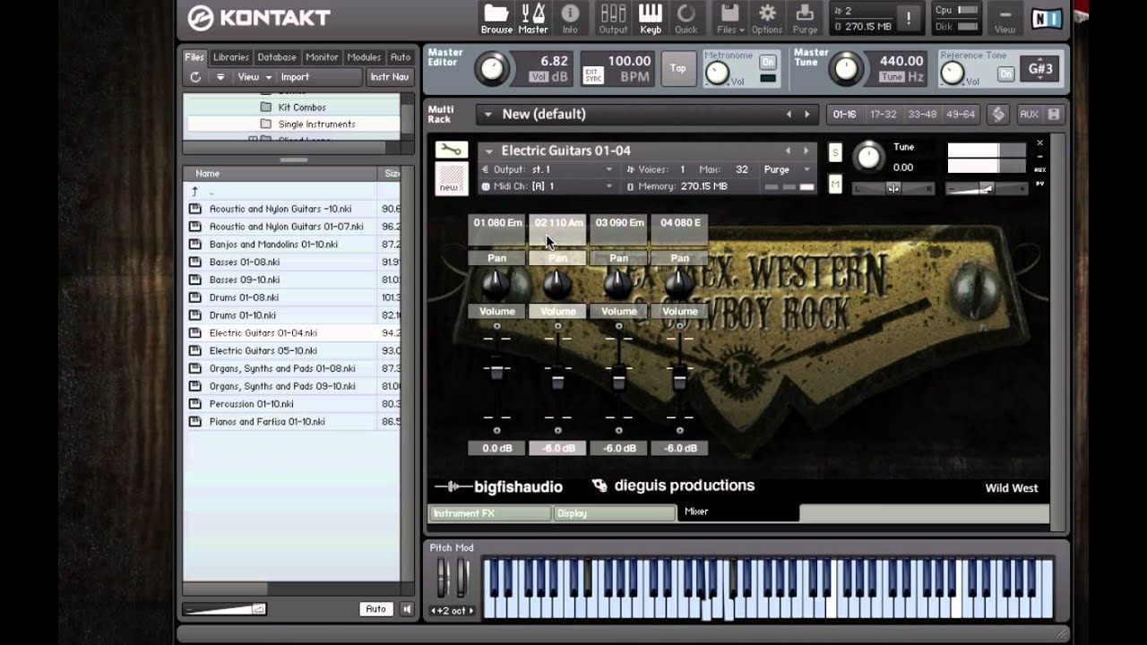This screenshot has height=645, width=1147.
Task: Open the top View menu button
Action: click(x=1005, y=20)
